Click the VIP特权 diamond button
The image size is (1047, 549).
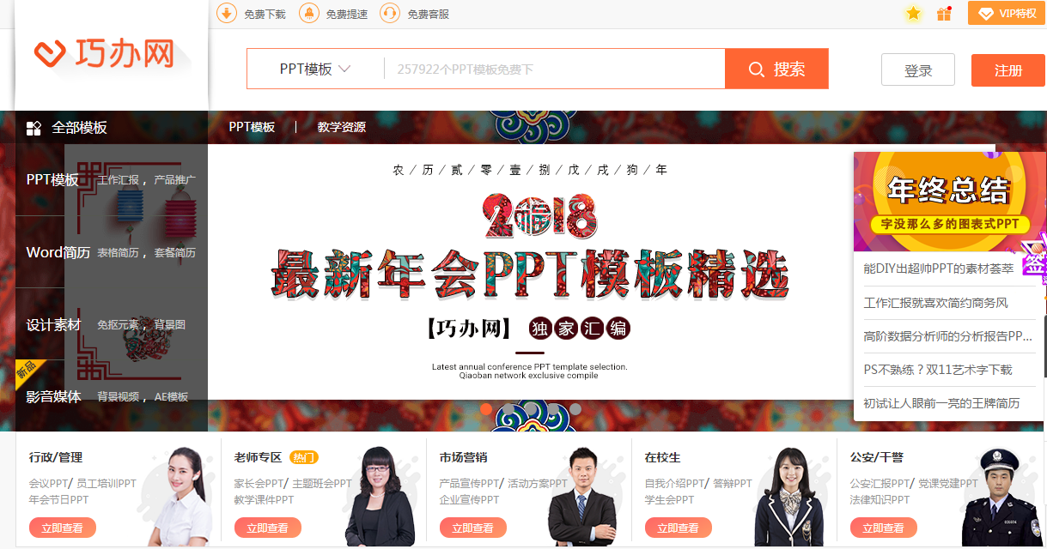tap(1007, 13)
